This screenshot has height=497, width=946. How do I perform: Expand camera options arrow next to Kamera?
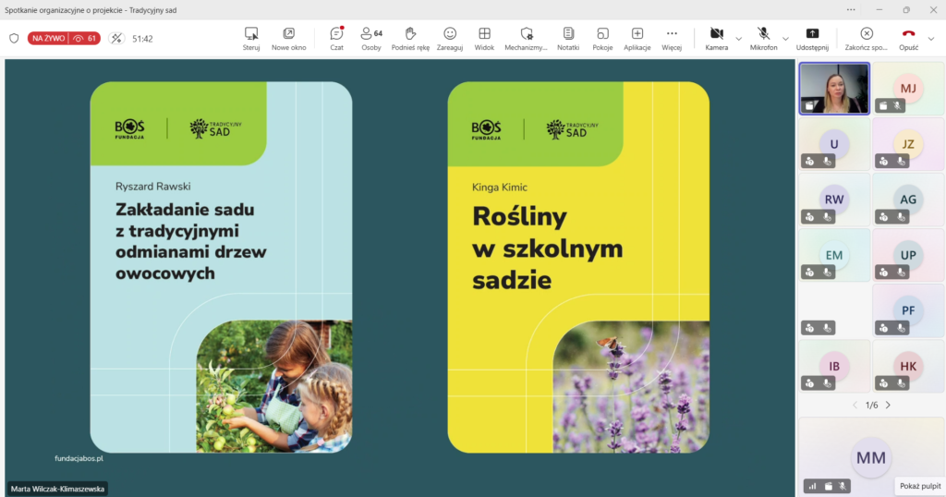coord(738,39)
